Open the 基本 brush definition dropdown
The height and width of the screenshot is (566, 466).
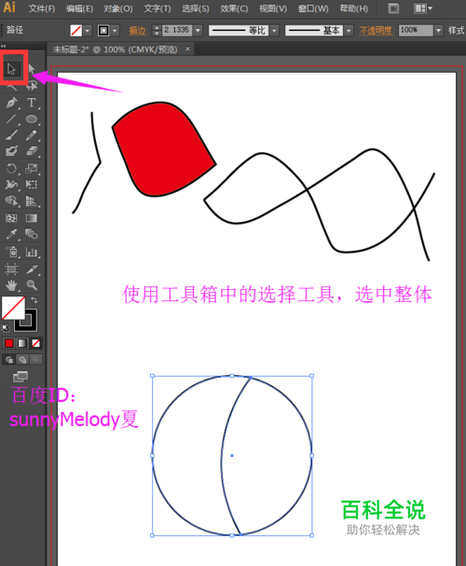349,31
